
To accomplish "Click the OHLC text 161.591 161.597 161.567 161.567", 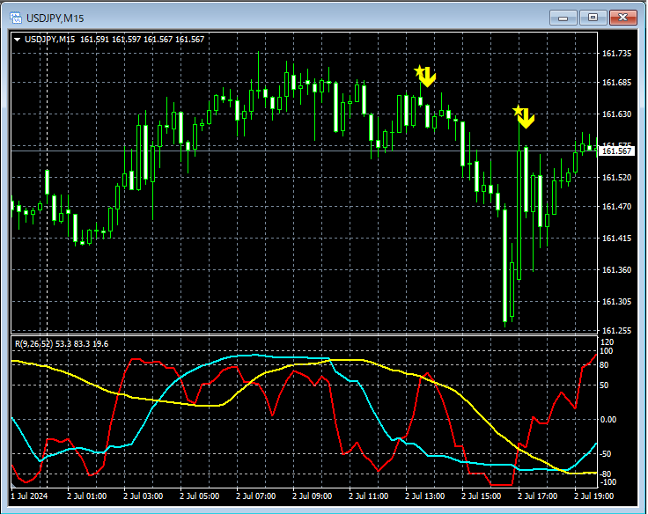I will click(142, 40).
